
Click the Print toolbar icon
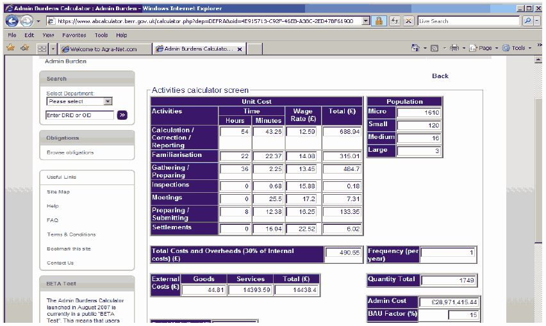[x=454, y=48]
